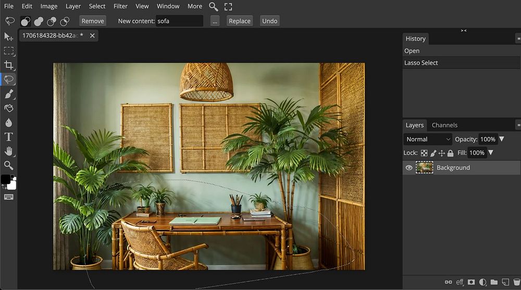Expand the Fill slider arrow
This screenshot has width=521, height=290.
(x=490, y=153)
